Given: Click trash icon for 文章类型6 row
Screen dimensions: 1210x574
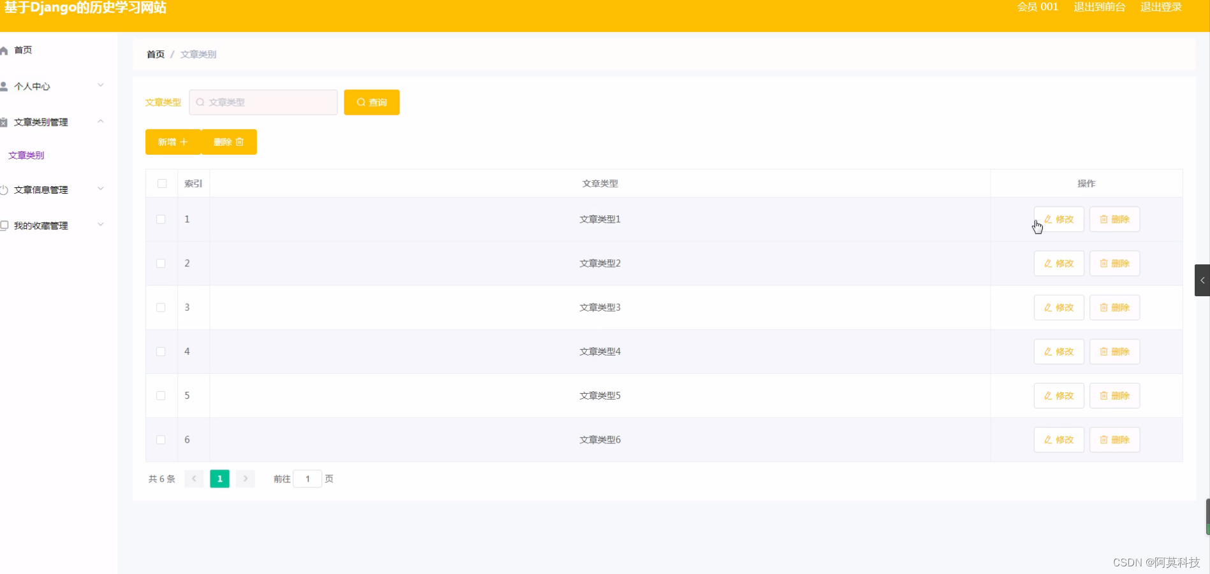Looking at the screenshot, I should [1103, 440].
